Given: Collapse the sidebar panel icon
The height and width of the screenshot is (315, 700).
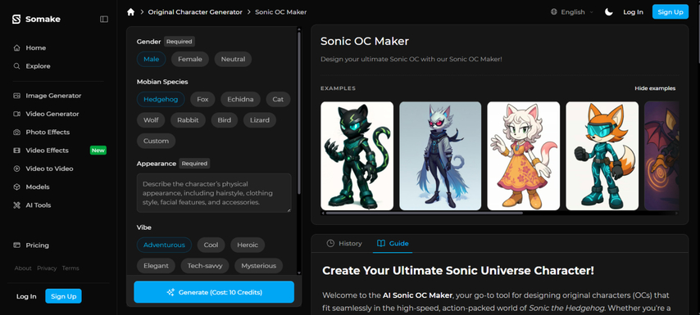Looking at the screenshot, I should pos(104,19).
